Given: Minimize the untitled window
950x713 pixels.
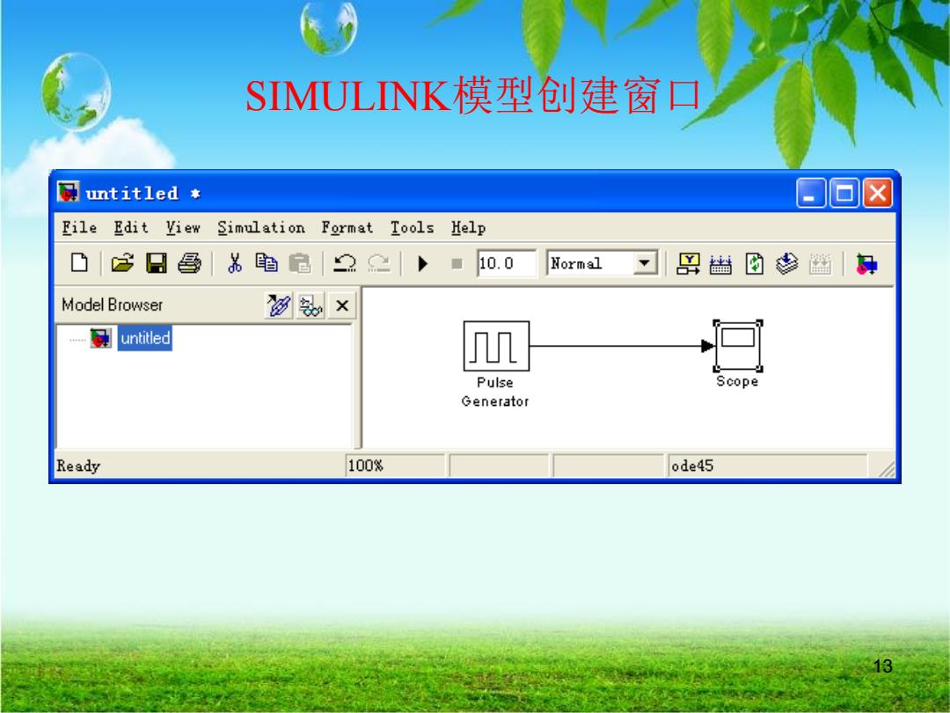Looking at the screenshot, I should (x=810, y=194).
